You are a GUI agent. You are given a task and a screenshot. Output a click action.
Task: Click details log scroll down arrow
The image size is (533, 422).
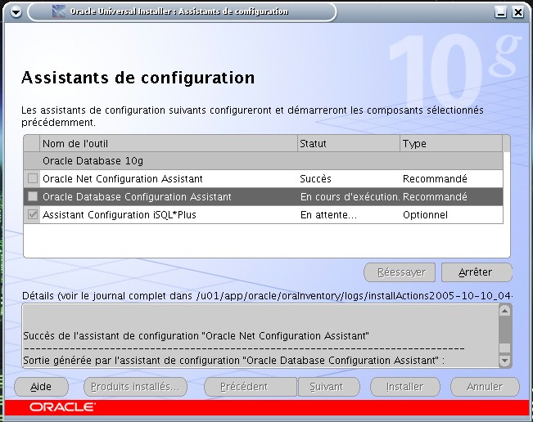[x=505, y=360]
